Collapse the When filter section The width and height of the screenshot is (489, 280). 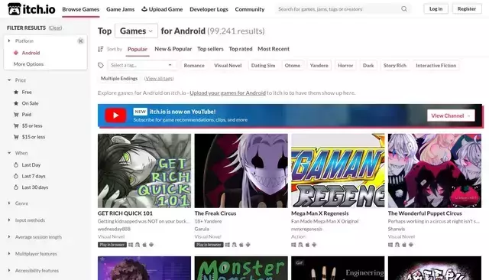[9, 153]
